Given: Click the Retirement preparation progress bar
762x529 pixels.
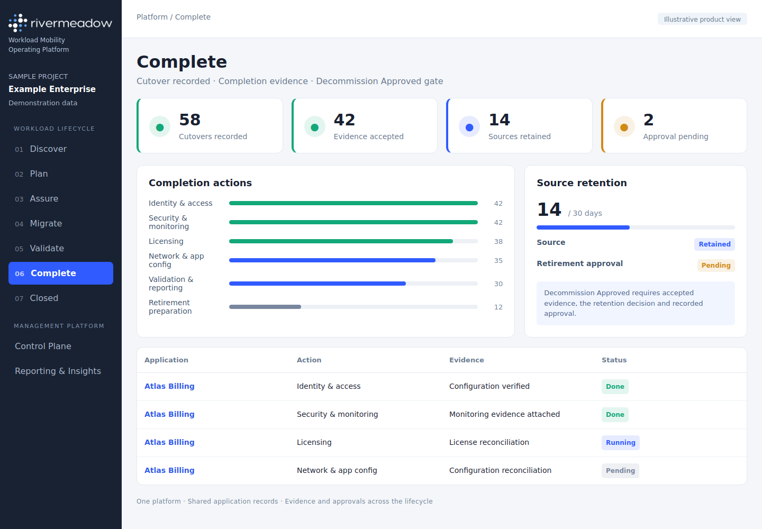Looking at the screenshot, I should point(353,307).
